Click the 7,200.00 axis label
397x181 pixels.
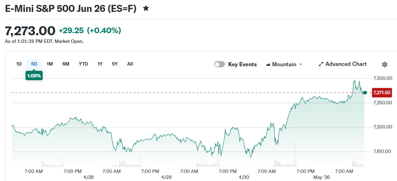[383, 127]
